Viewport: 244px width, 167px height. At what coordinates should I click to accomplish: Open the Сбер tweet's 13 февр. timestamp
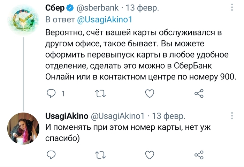[142, 8]
